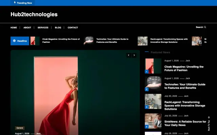This screenshot has height=135, width=217.
Task: Click Jack author on Technofee item
Action: click(x=188, y=78)
